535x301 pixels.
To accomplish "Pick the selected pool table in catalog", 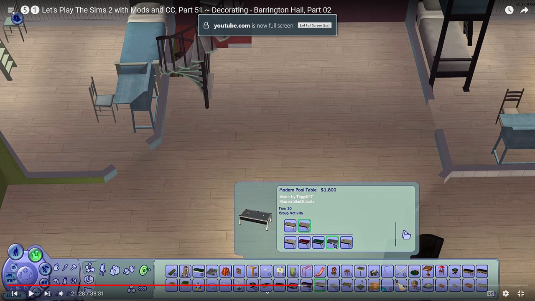I will pos(320,286).
